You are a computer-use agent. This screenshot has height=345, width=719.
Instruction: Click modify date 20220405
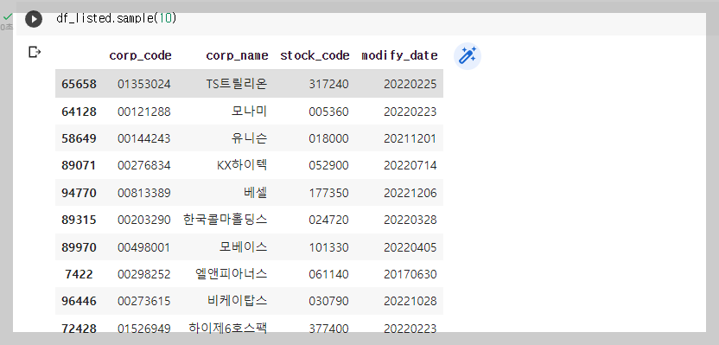click(410, 248)
